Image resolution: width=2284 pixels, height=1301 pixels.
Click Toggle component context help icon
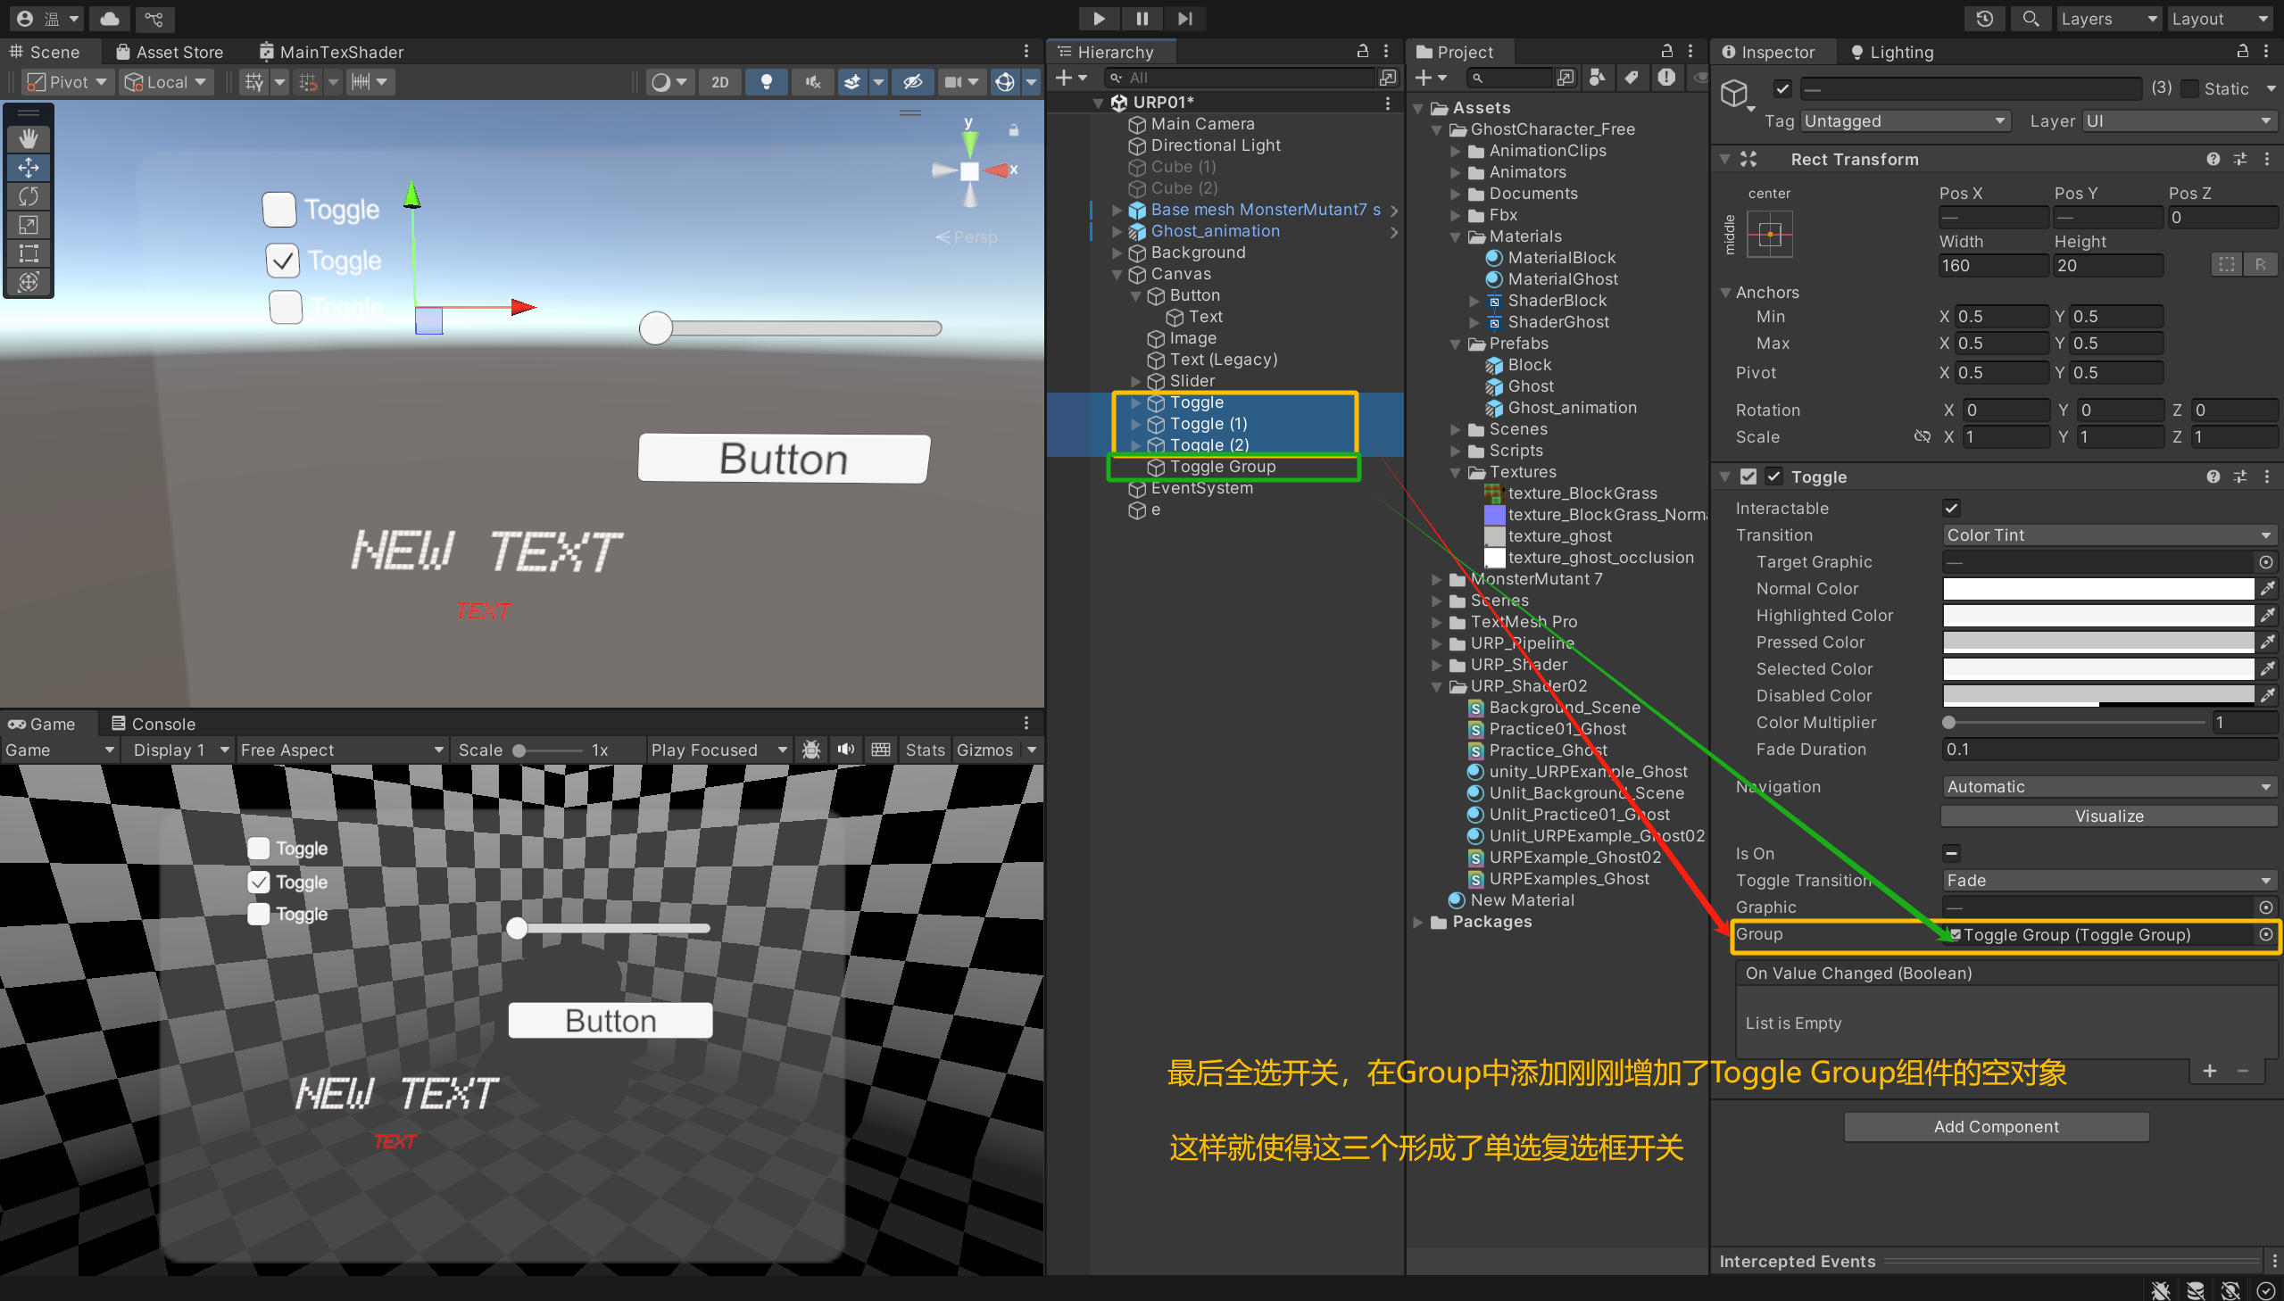2213,477
